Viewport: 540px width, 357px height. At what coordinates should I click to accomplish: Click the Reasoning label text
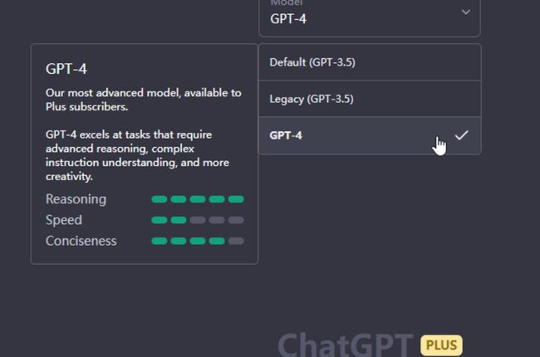coord(76,199)
